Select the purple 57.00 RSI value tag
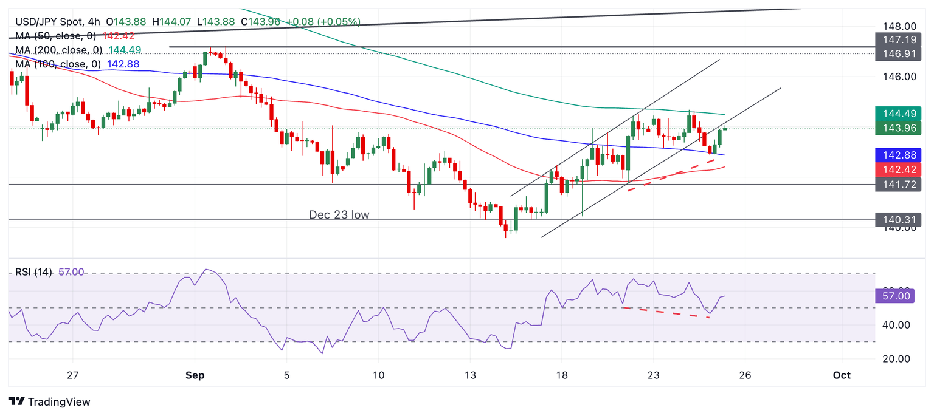Screen dimensions: 934x416 (898, 296)
